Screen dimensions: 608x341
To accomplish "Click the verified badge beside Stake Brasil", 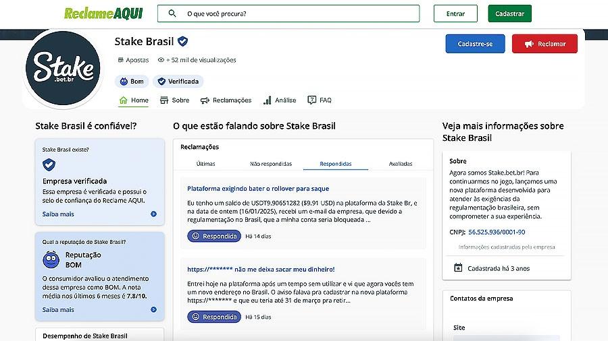I will pyautogui.click(x=182, y=41).
